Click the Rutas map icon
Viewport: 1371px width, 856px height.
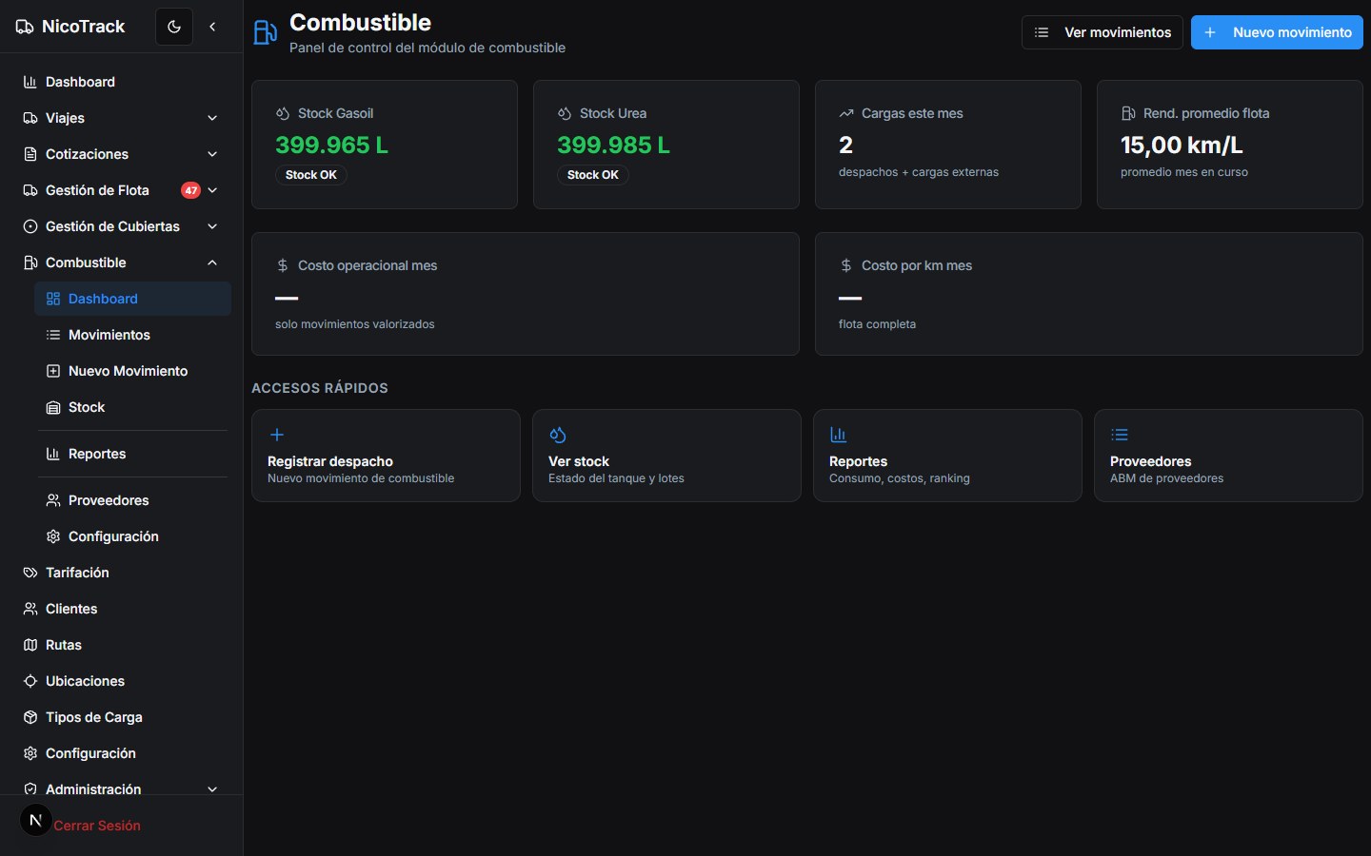point(30,645)
